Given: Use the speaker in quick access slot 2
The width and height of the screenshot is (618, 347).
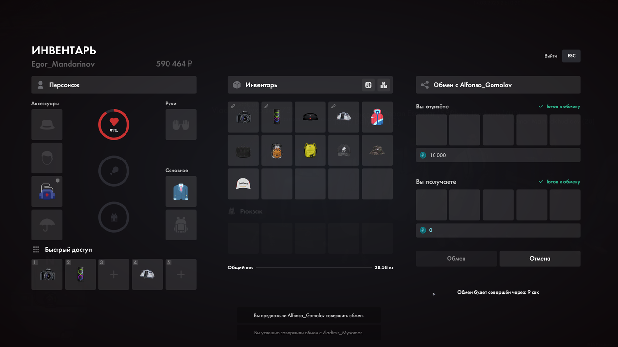Looking at the screenshot, I should (x=80, y=275).
